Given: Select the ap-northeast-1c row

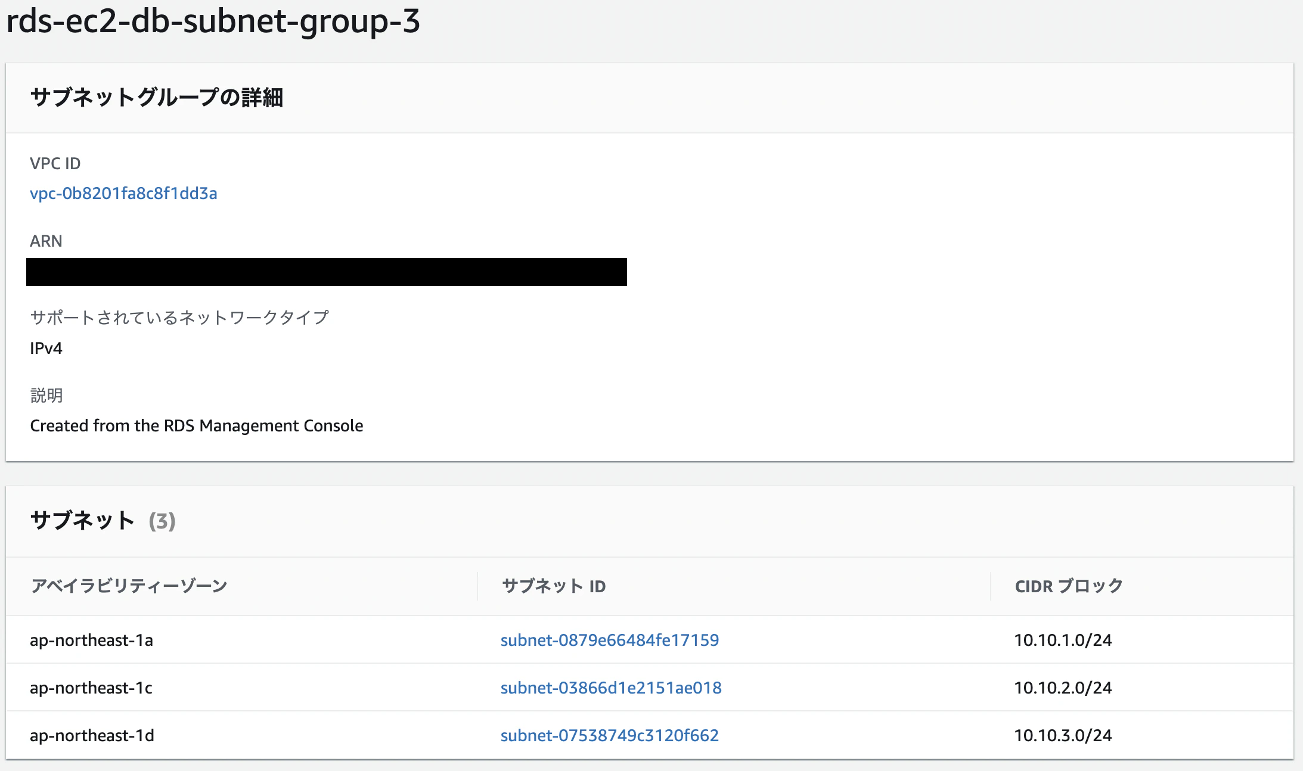Looking at the screenshot, I should (650, 688).
